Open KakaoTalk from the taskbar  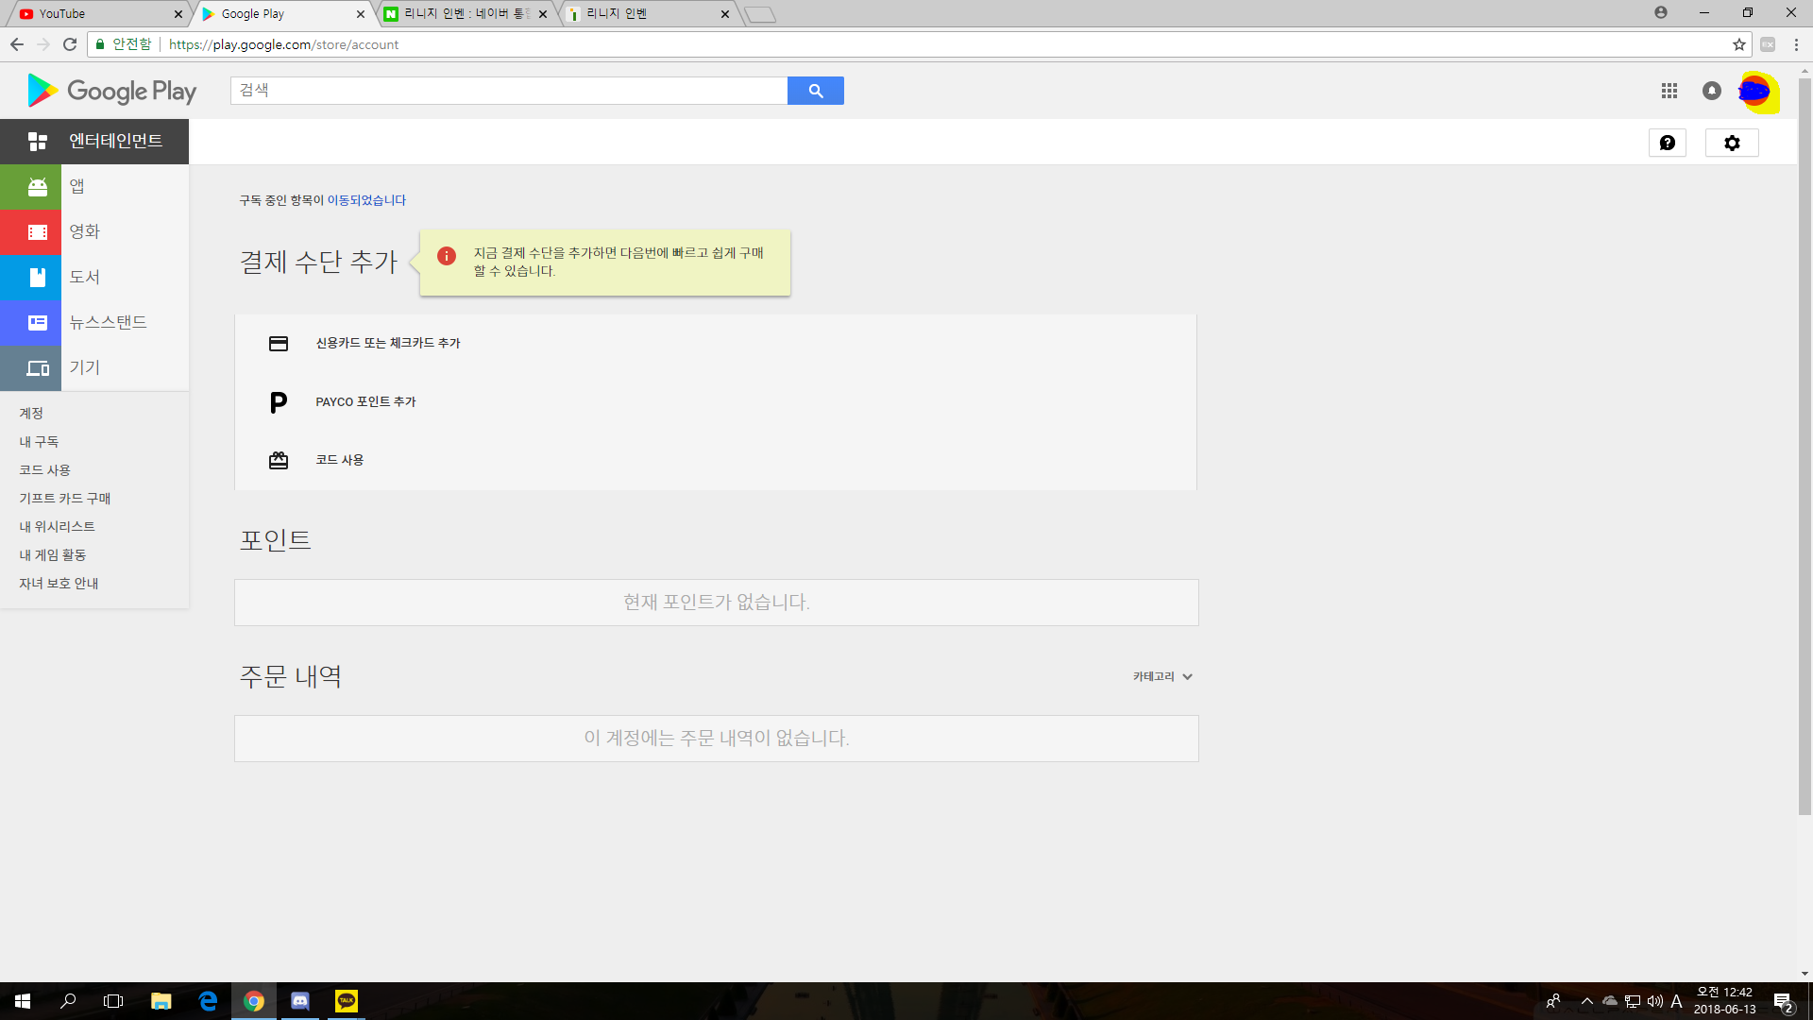click(347, 1001)
